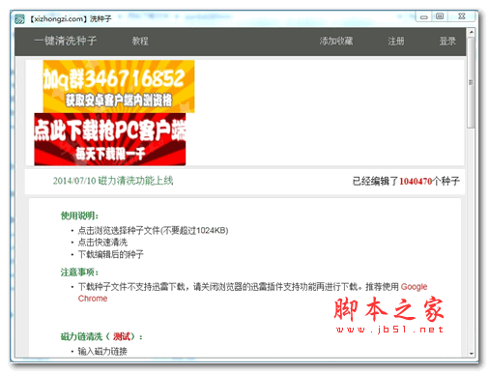Click the 下载编辑后的种子 instruction line
489x374 pixels.
tap(111, 254)
